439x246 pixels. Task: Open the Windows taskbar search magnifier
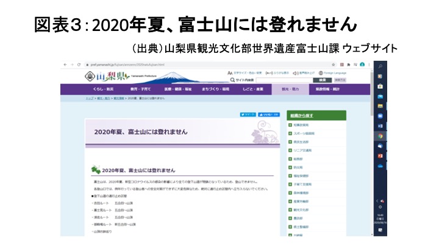click(380, 66)
